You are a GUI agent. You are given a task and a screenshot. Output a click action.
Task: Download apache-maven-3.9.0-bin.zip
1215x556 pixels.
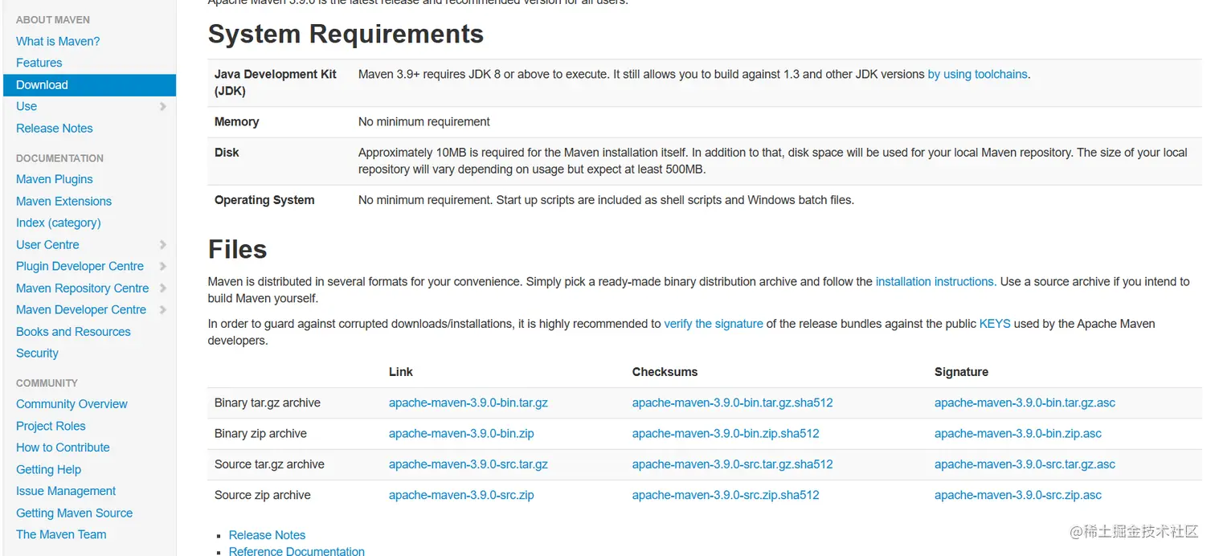point(461,433)
